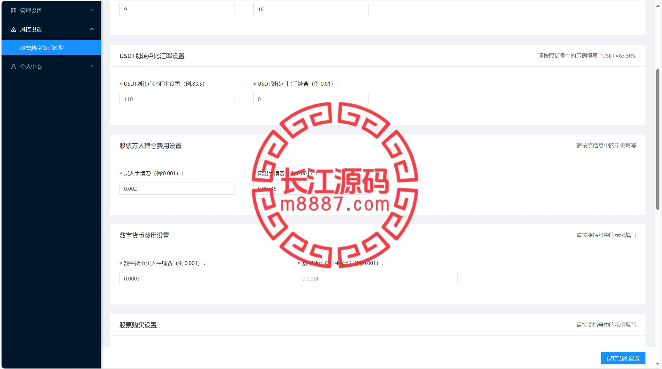
Task: Click the 股票万人建仓费用设置 section heading
Action: click(150, 146)
